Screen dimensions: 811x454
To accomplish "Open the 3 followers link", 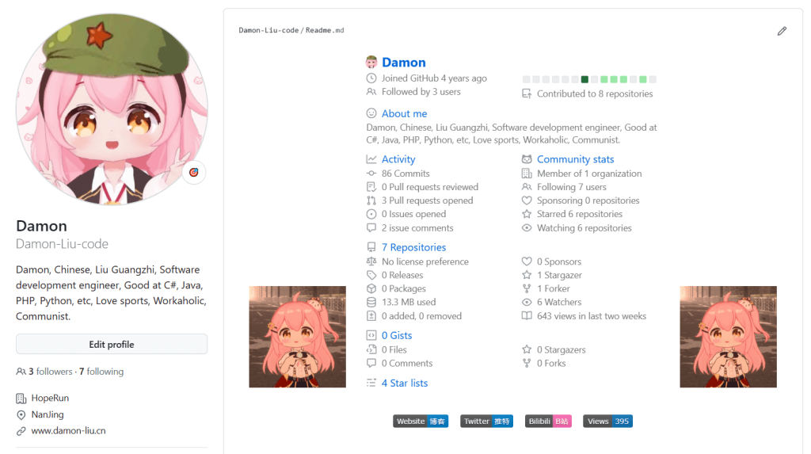I will pyautogui.click(x=50, y=371).
